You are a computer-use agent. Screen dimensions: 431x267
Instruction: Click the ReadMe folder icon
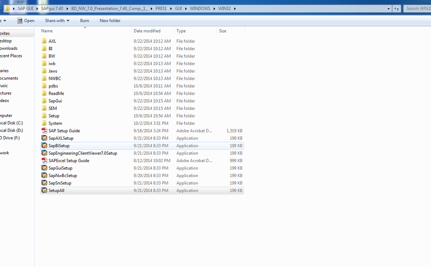(x=44, y=93)
